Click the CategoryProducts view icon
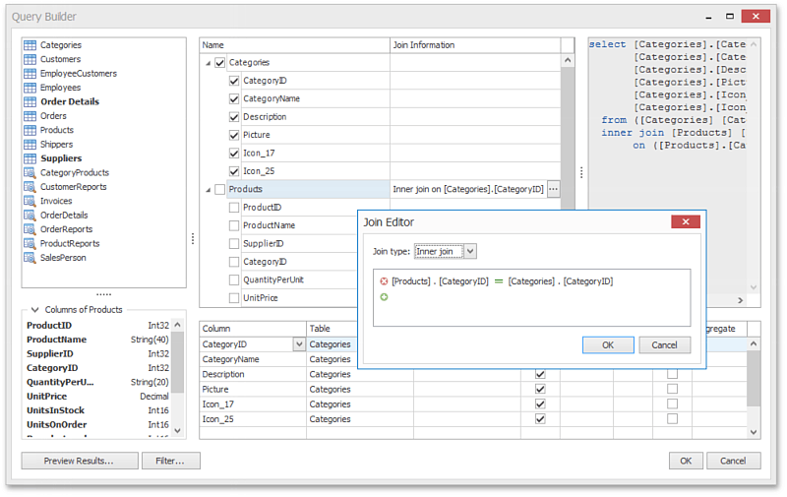 pos(30,172)
